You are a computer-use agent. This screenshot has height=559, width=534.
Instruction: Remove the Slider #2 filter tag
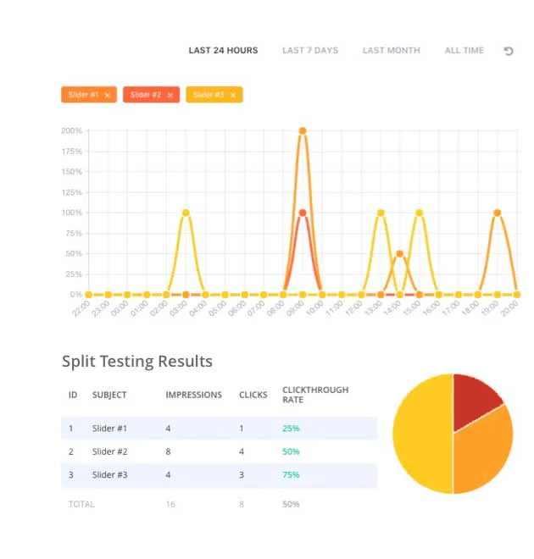[x=170, y=95]
